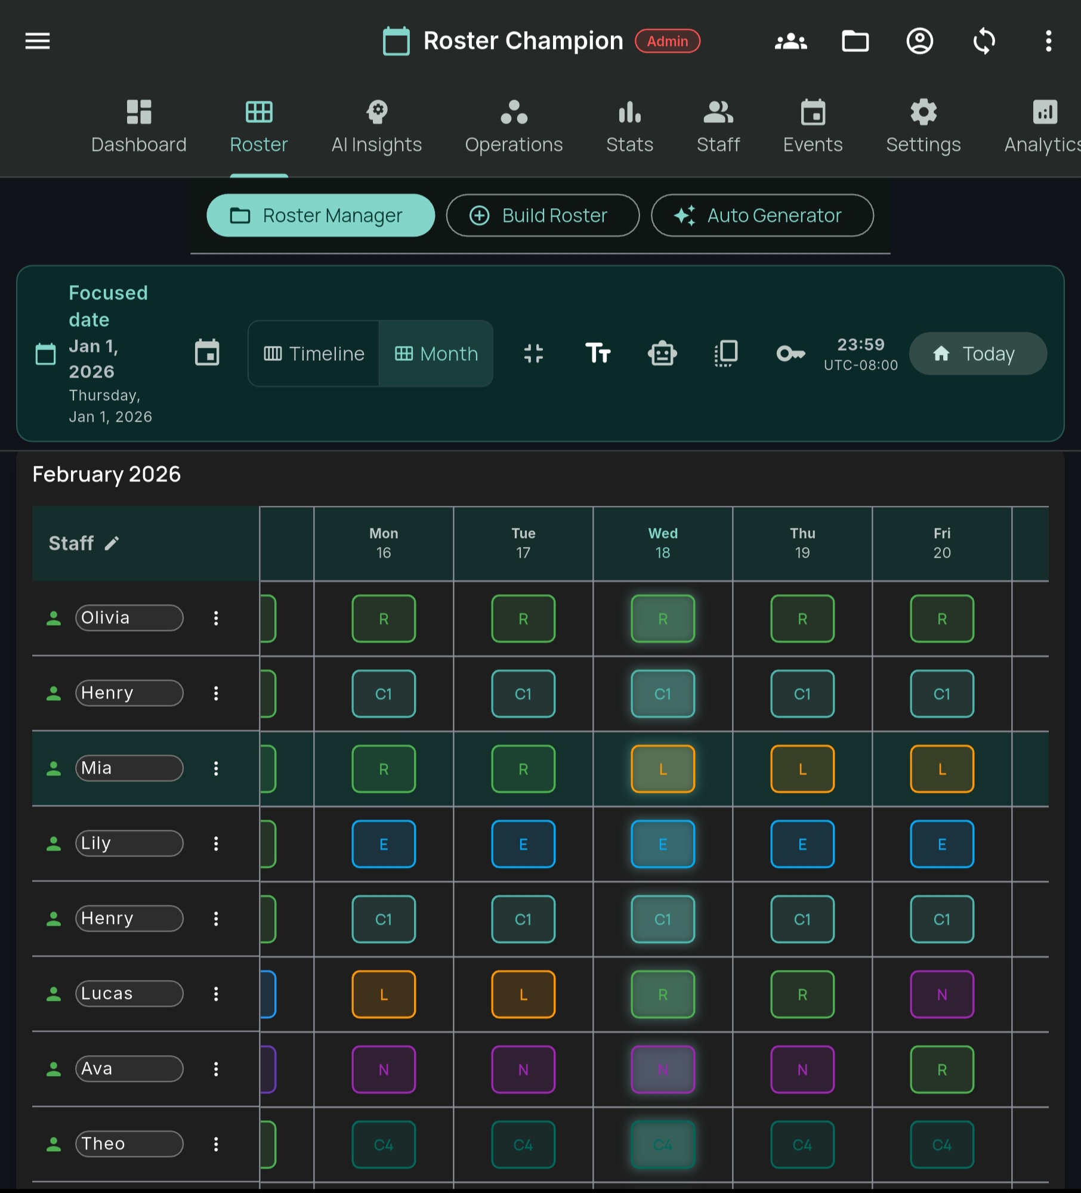Image resolution: width=1081 pixels, height=1193 pixels.
Task: Click the collapse compress view icon
Action: tap(533, 353)
